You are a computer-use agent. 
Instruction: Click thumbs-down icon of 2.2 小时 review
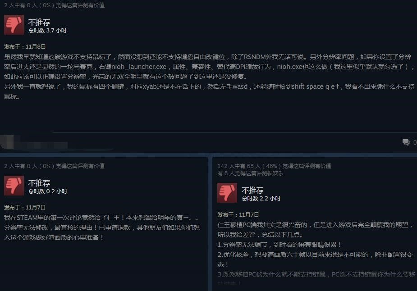point(227,193)
